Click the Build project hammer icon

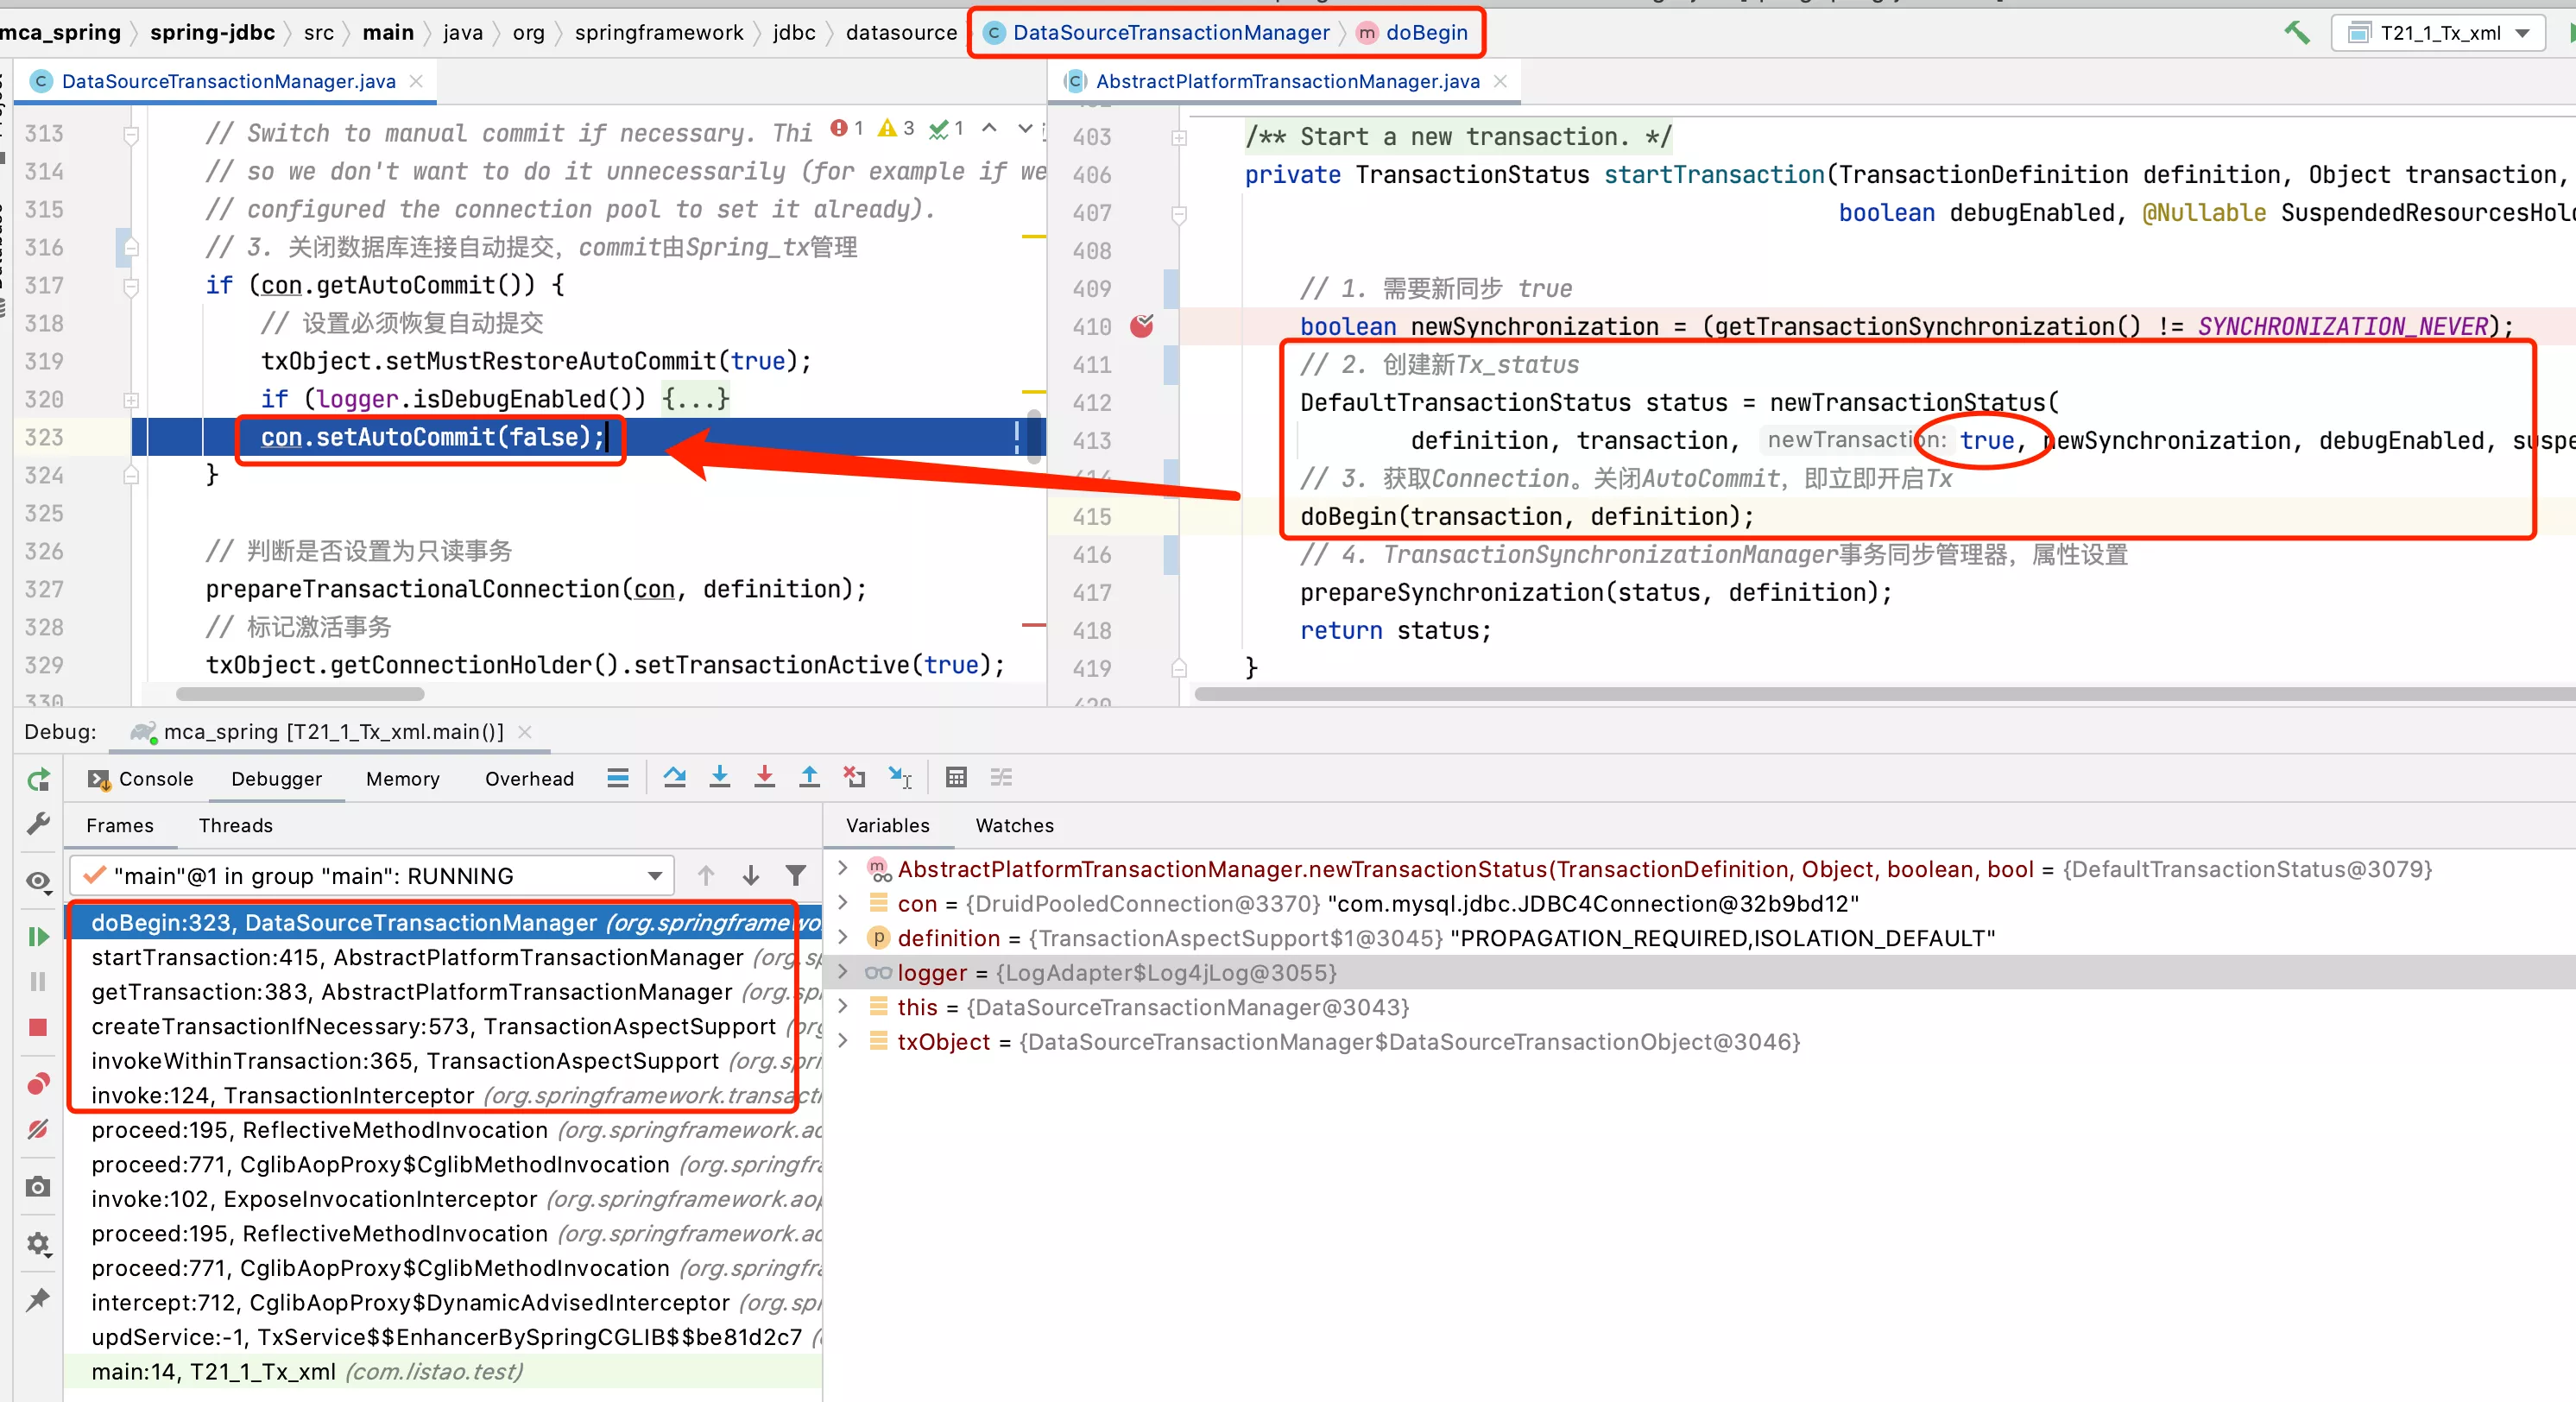[2297, 33]
